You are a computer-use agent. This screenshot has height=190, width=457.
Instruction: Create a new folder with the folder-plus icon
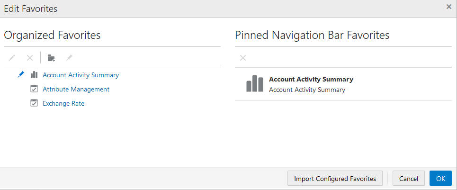51,58
